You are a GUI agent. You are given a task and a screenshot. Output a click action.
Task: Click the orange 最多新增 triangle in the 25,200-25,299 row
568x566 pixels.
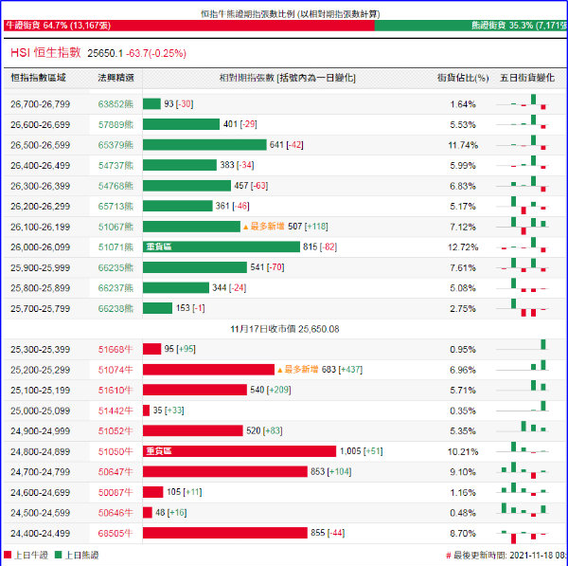279,370
